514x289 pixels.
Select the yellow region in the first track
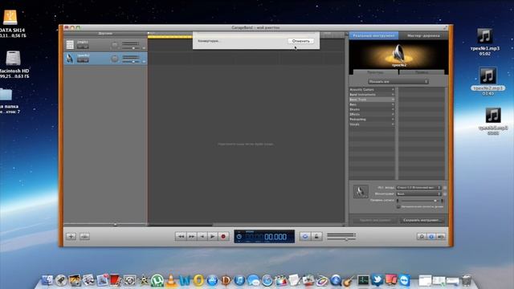[x=169, y=37]
